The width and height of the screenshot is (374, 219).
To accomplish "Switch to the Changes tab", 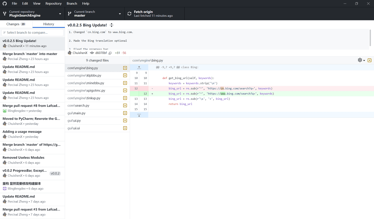I will pyautogui.click(x=16, y=24).
